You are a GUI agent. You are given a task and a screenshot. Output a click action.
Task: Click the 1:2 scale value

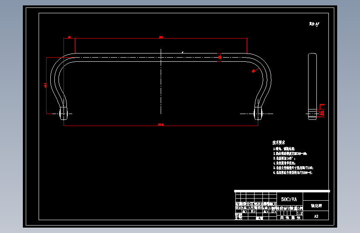[300, 213]
